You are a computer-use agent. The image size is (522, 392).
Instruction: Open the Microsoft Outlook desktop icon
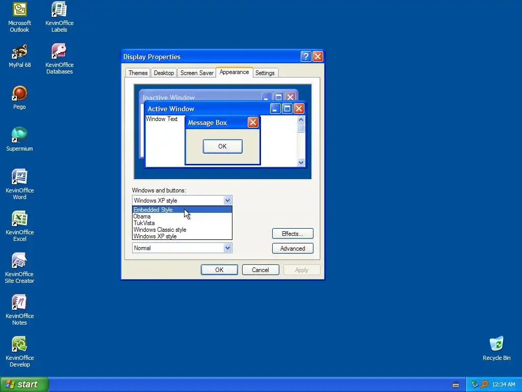coord(20,17)
